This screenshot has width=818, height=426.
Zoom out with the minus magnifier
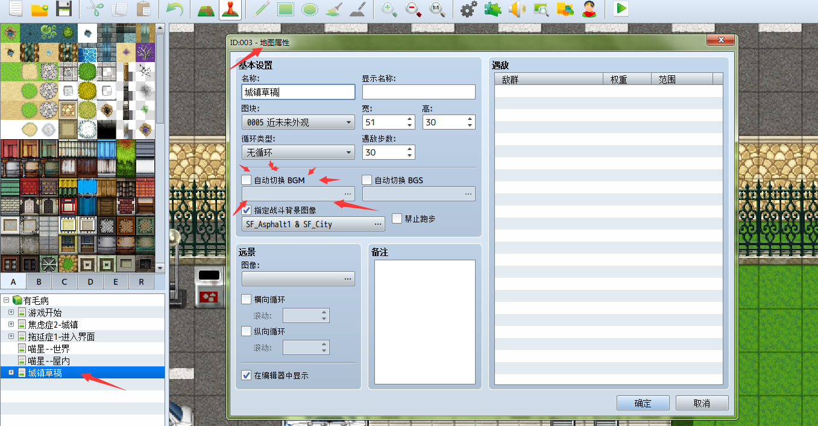pyautogui.click(x=414, y=10)
